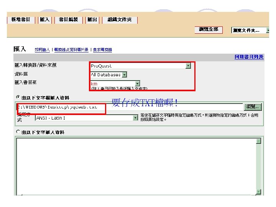
Task: Switch to the 匯入 tab
Action: tap(45, 20)
